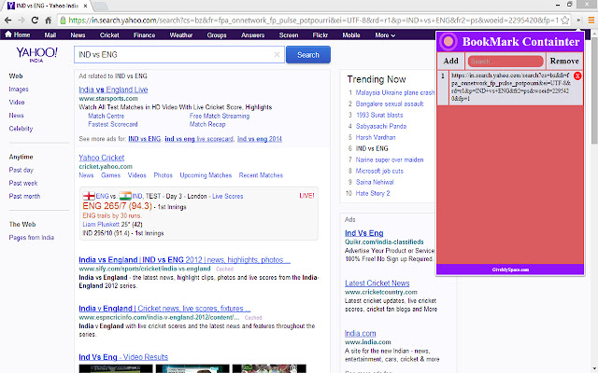Open trending topic Malaysia Ukraine plane crash
Image resolution: width=598 pixels, height=373 pixels.
pyautogui.click(x=394, y=92)
